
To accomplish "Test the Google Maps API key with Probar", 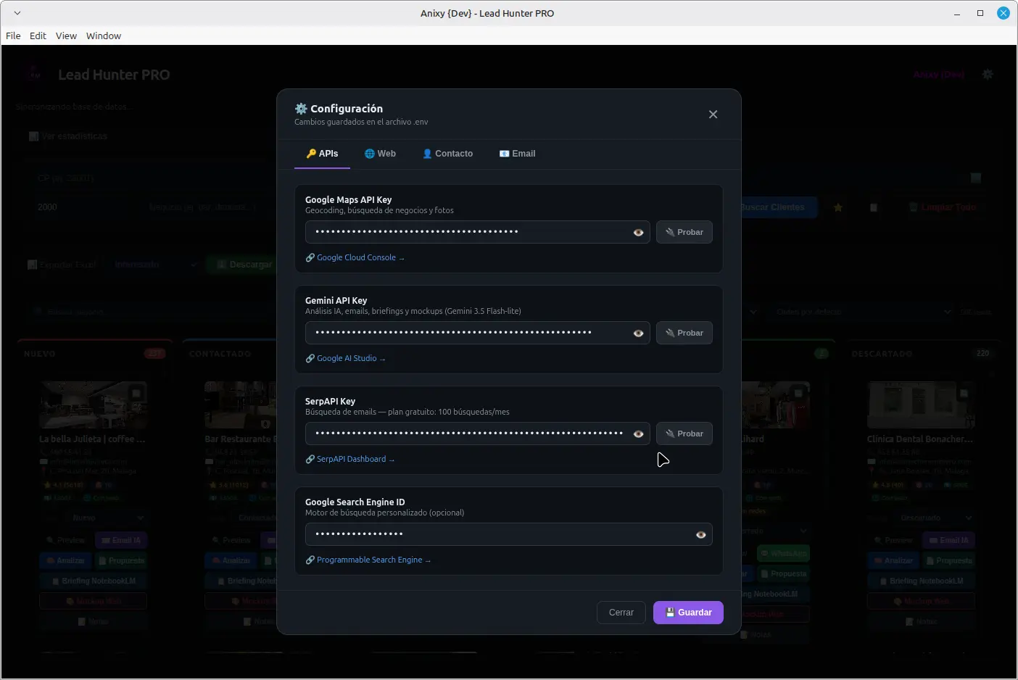I will 684,232.
